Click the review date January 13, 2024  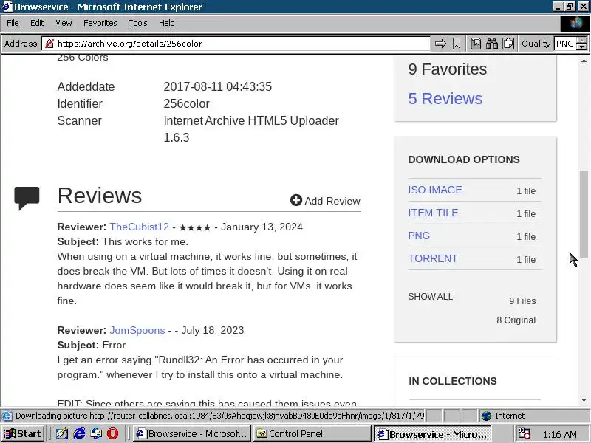click(x=262, y=227)
